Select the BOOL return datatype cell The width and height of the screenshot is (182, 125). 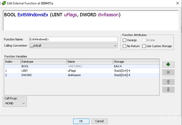click(44, 66)
